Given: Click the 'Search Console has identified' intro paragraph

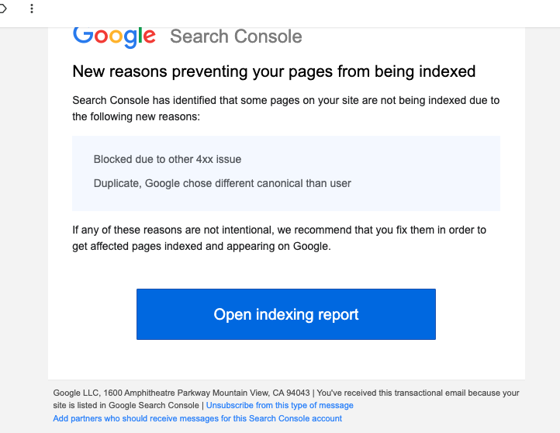Looking at the screenshot, I should click(285, 109).
